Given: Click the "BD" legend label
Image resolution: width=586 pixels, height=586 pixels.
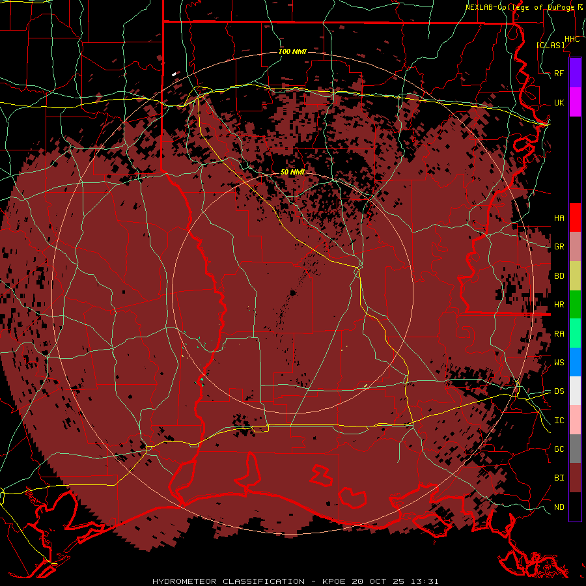Looking at the screenshot, I should click(x=559, y=276).
